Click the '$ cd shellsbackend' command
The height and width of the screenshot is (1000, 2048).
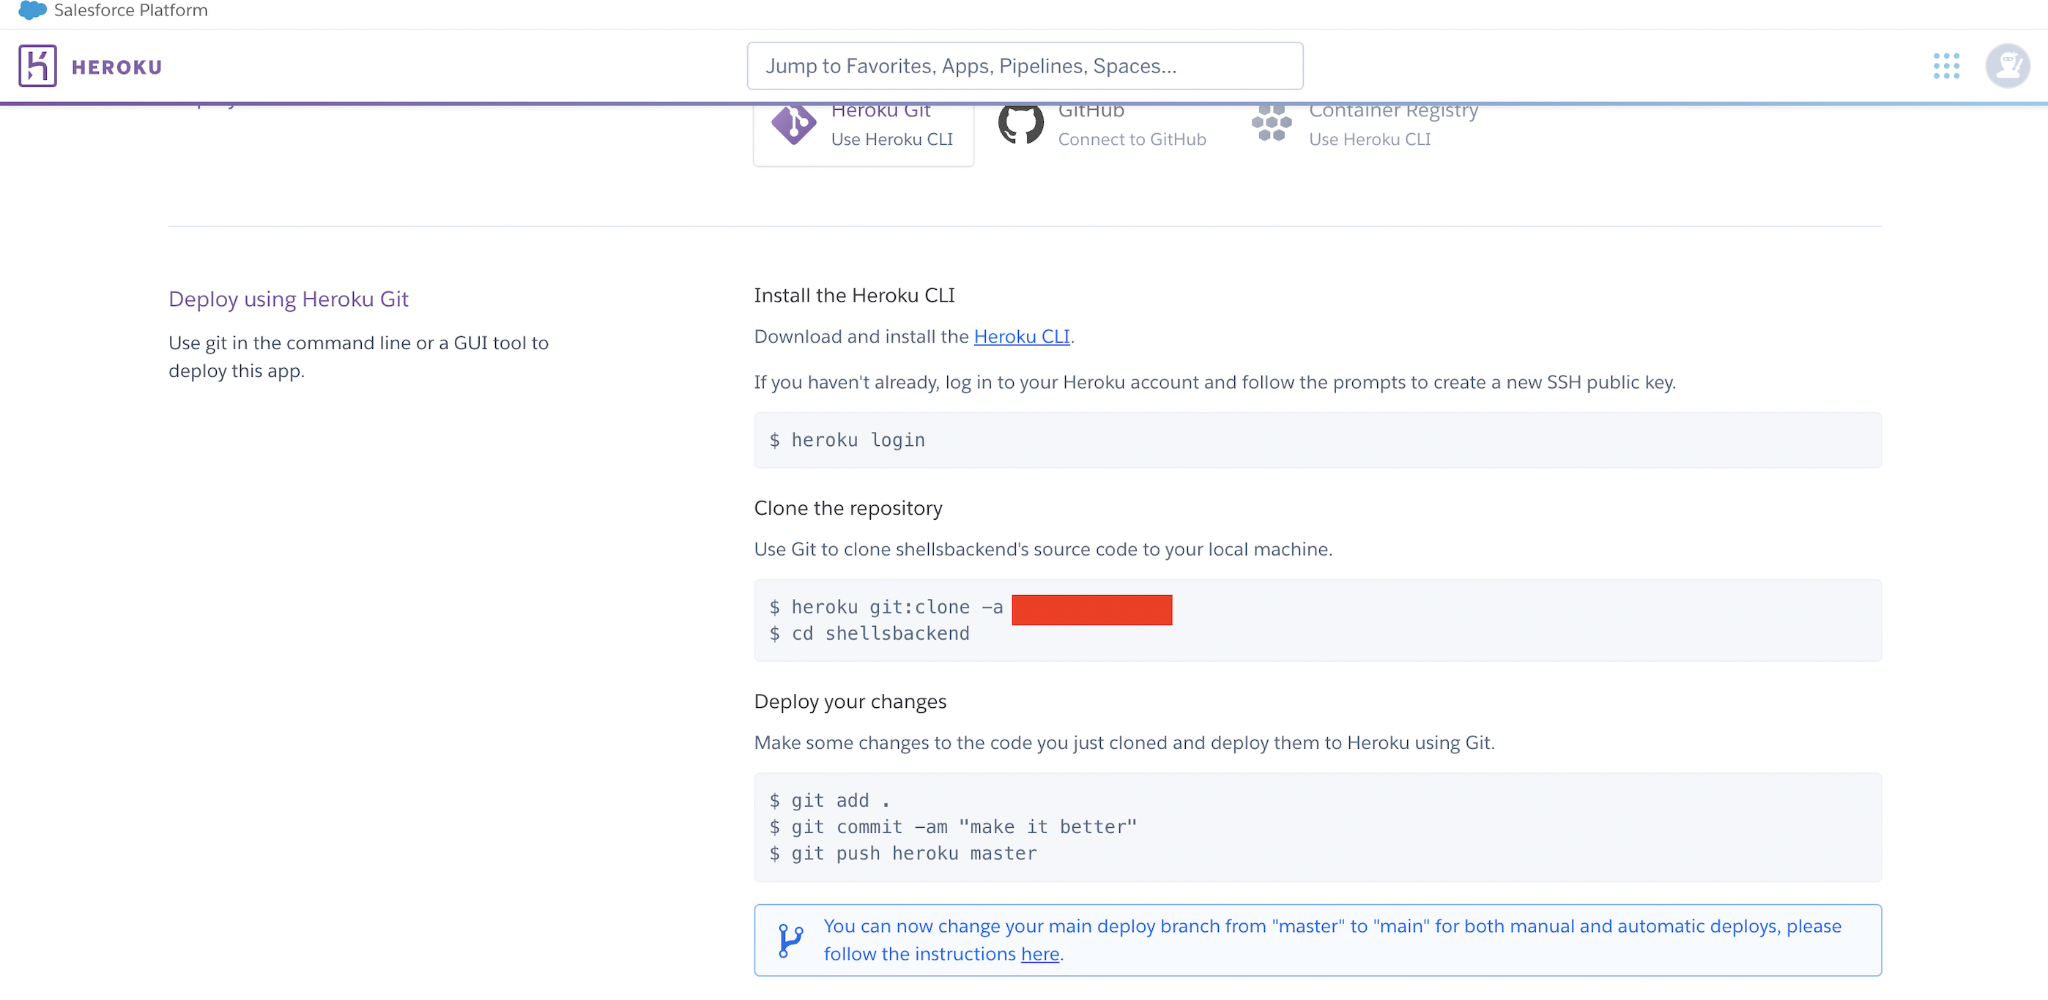[869, 634]
